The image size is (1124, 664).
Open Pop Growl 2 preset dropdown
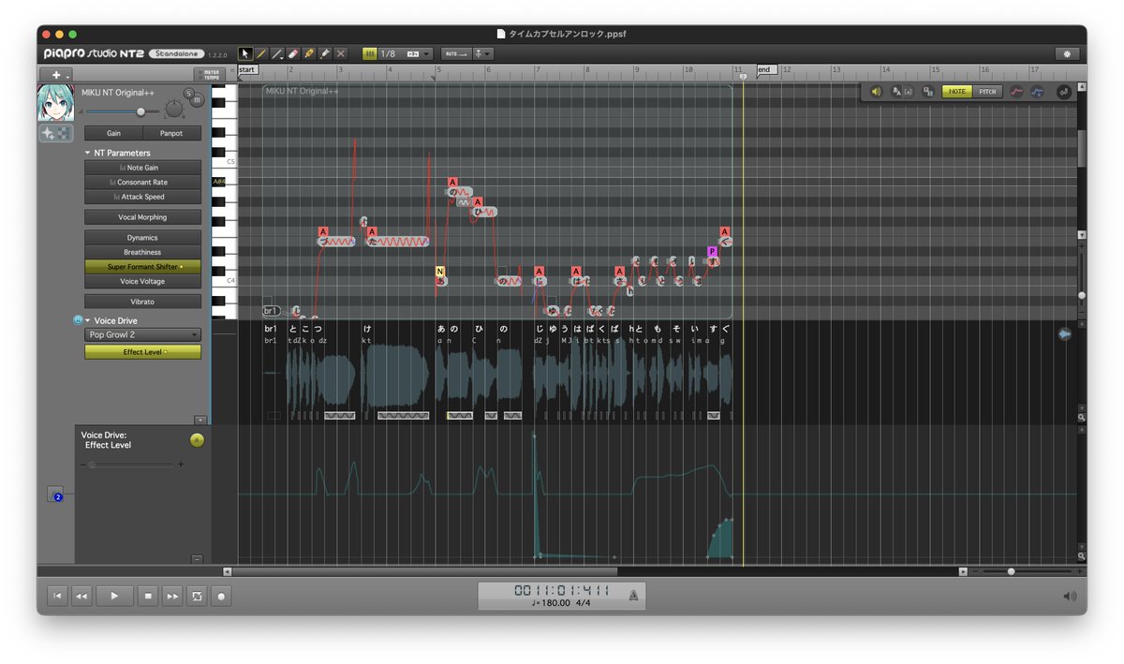click(x=142, y=334)
